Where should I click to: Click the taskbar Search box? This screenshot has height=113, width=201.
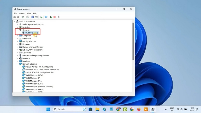point(69,109)
